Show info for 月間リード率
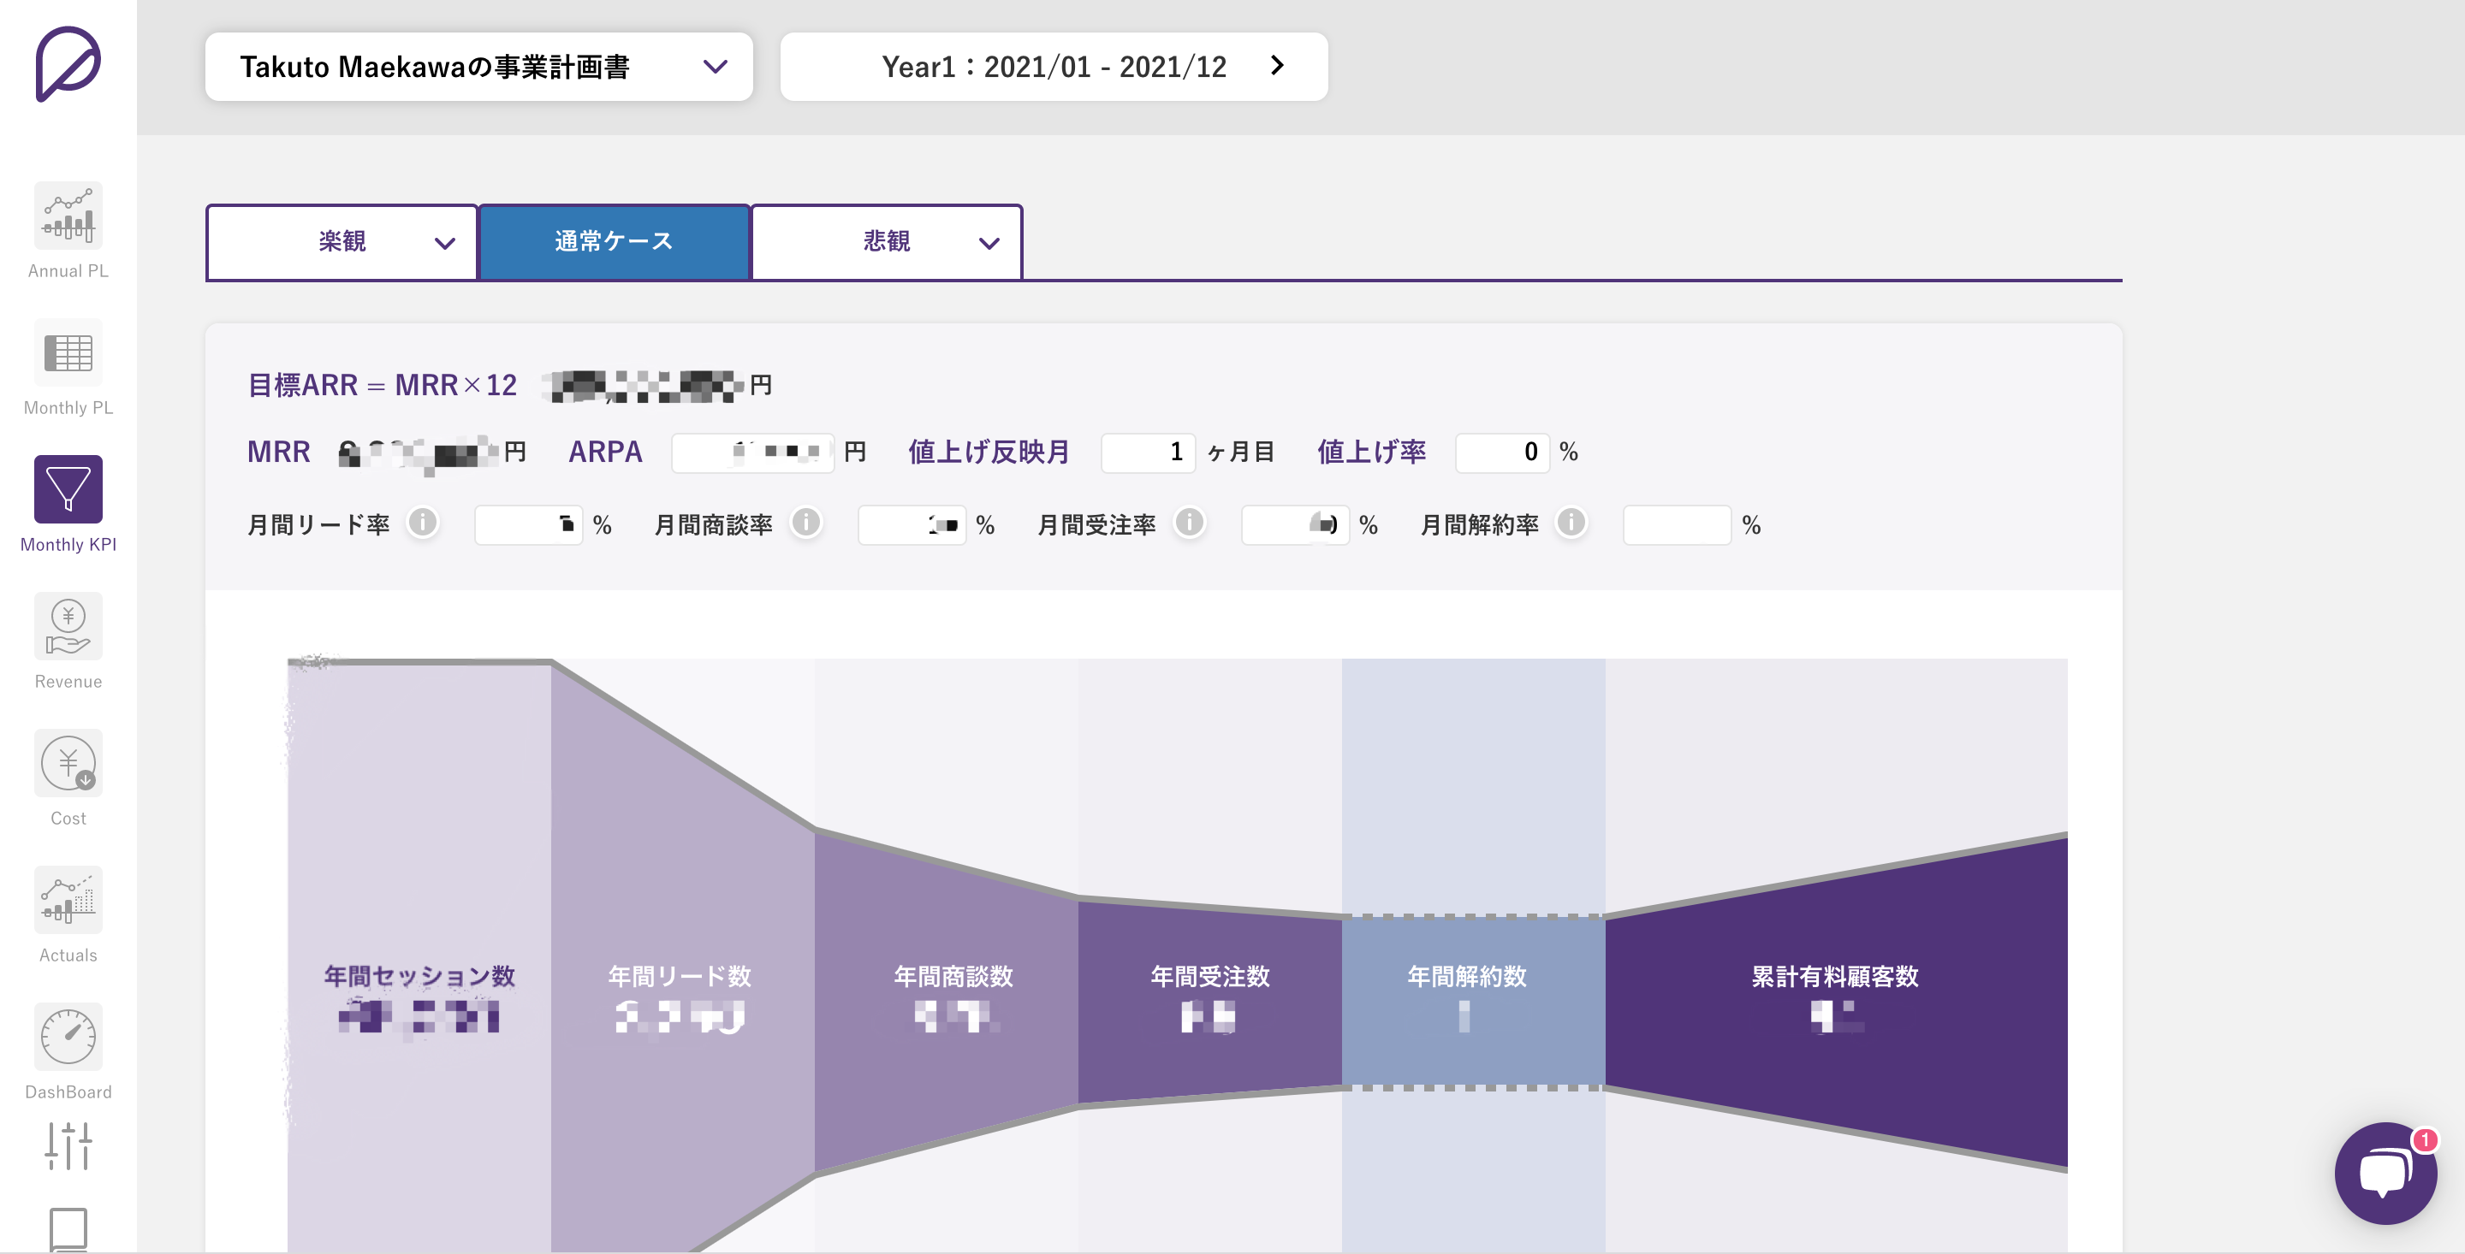The width and height of the screenshot is (2465, 1254). click(423, 523)
